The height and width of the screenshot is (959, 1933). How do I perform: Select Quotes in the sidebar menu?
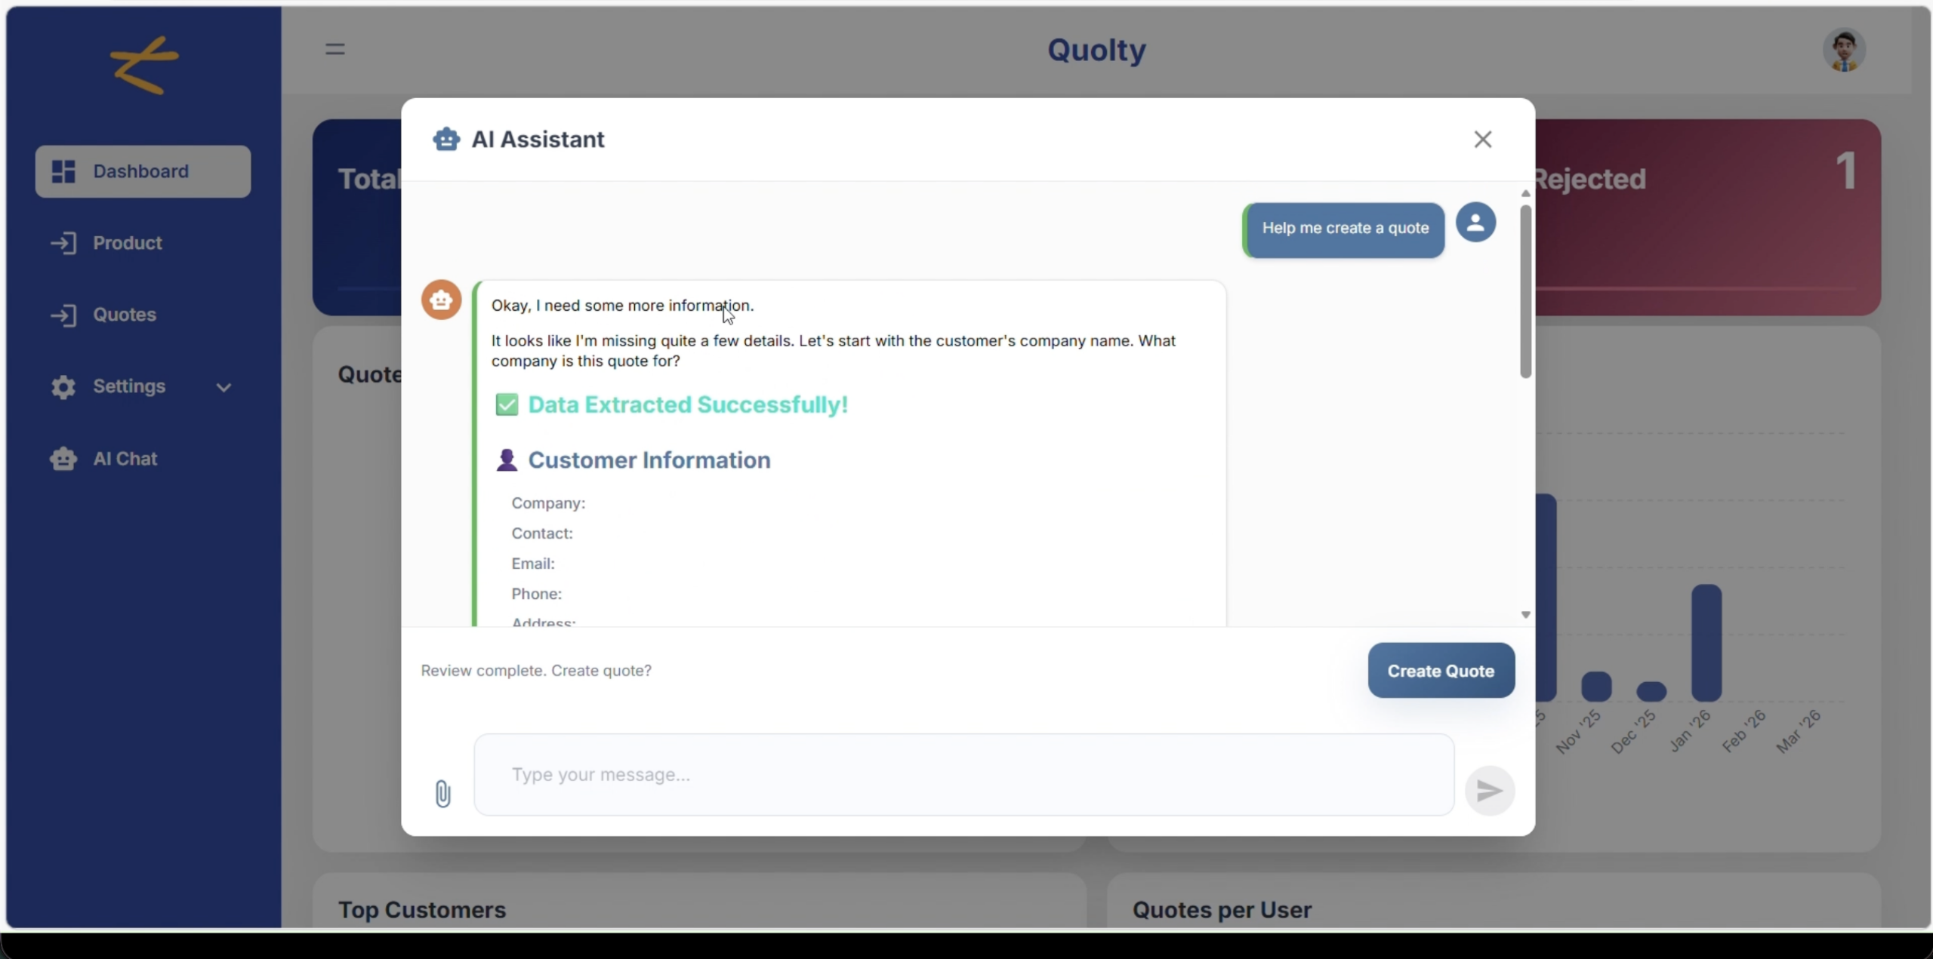(x=125, y=315)
